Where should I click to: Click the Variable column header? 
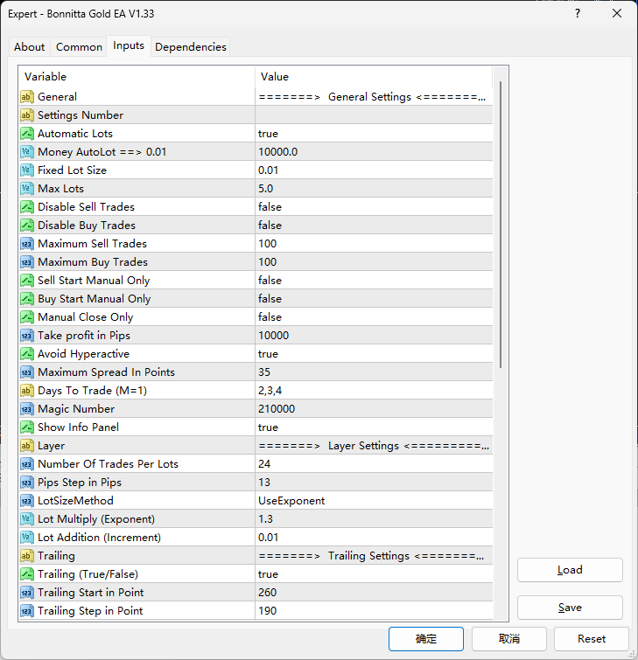[x=137, y=77]
